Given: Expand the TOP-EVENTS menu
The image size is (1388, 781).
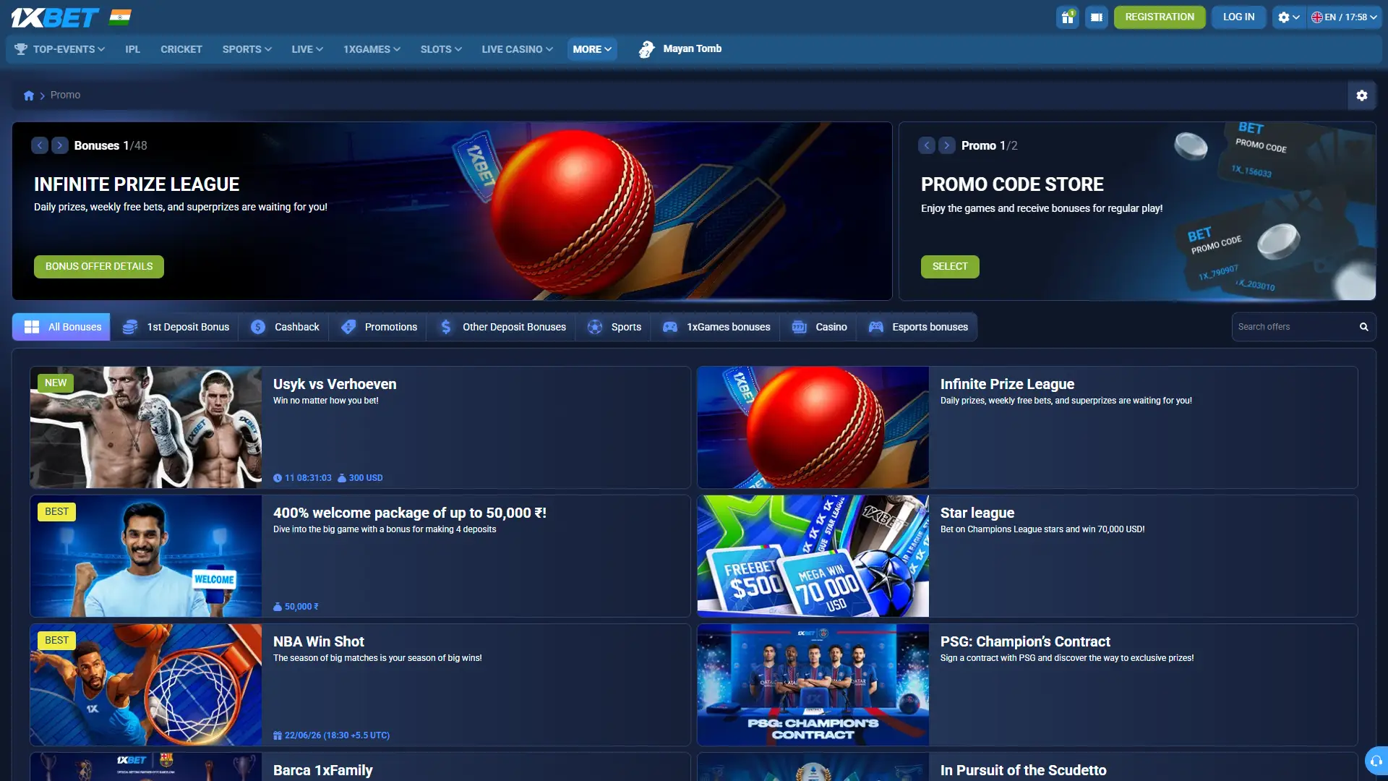Looking at the screenshot, I should 60,49.
